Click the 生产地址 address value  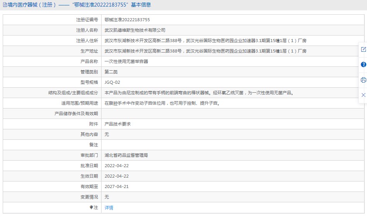tap(205, 51)
